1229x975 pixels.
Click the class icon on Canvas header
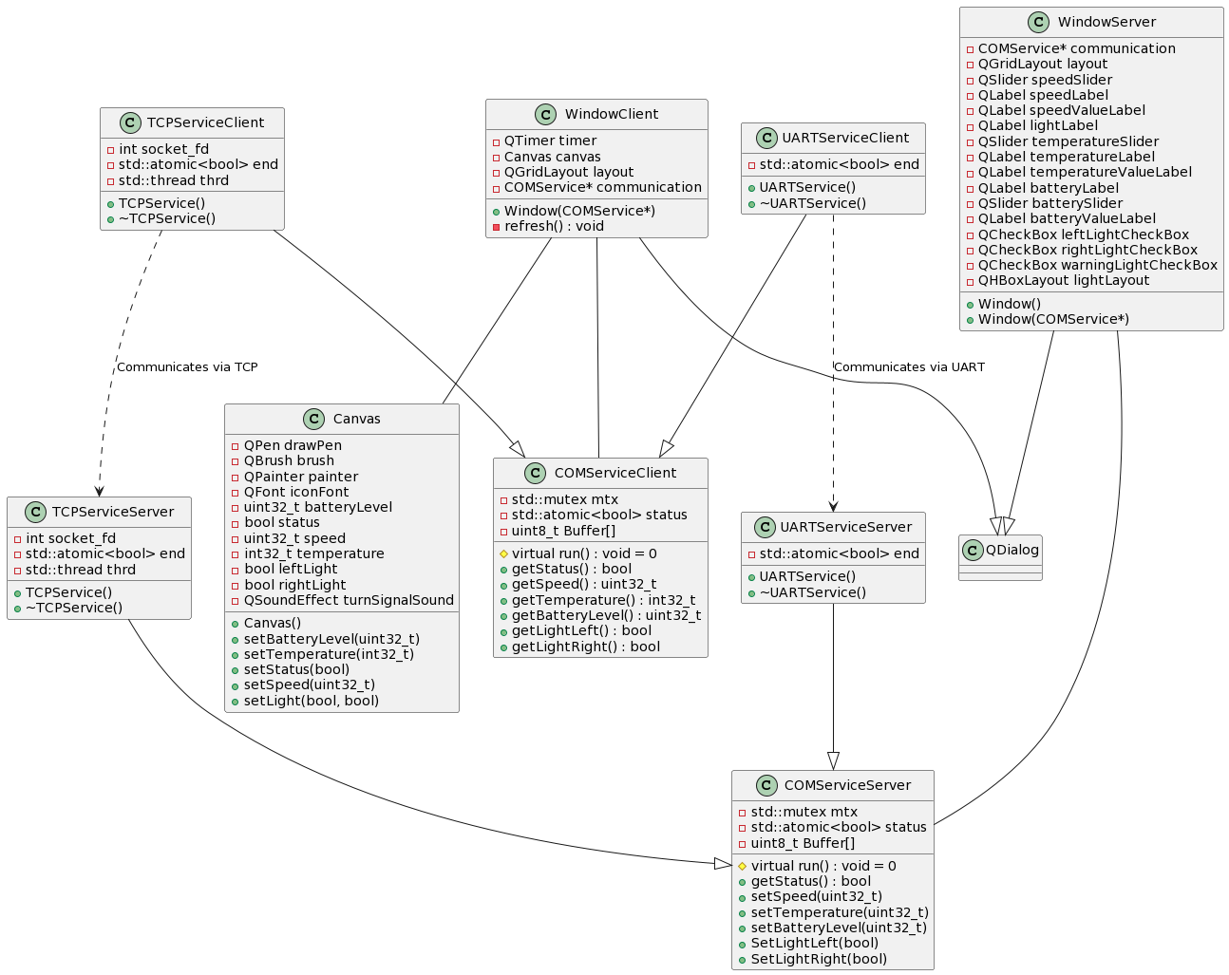(x=314, y=419)
